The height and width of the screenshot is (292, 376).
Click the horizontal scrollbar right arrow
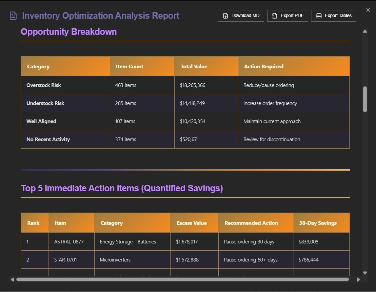click(358, 280)
